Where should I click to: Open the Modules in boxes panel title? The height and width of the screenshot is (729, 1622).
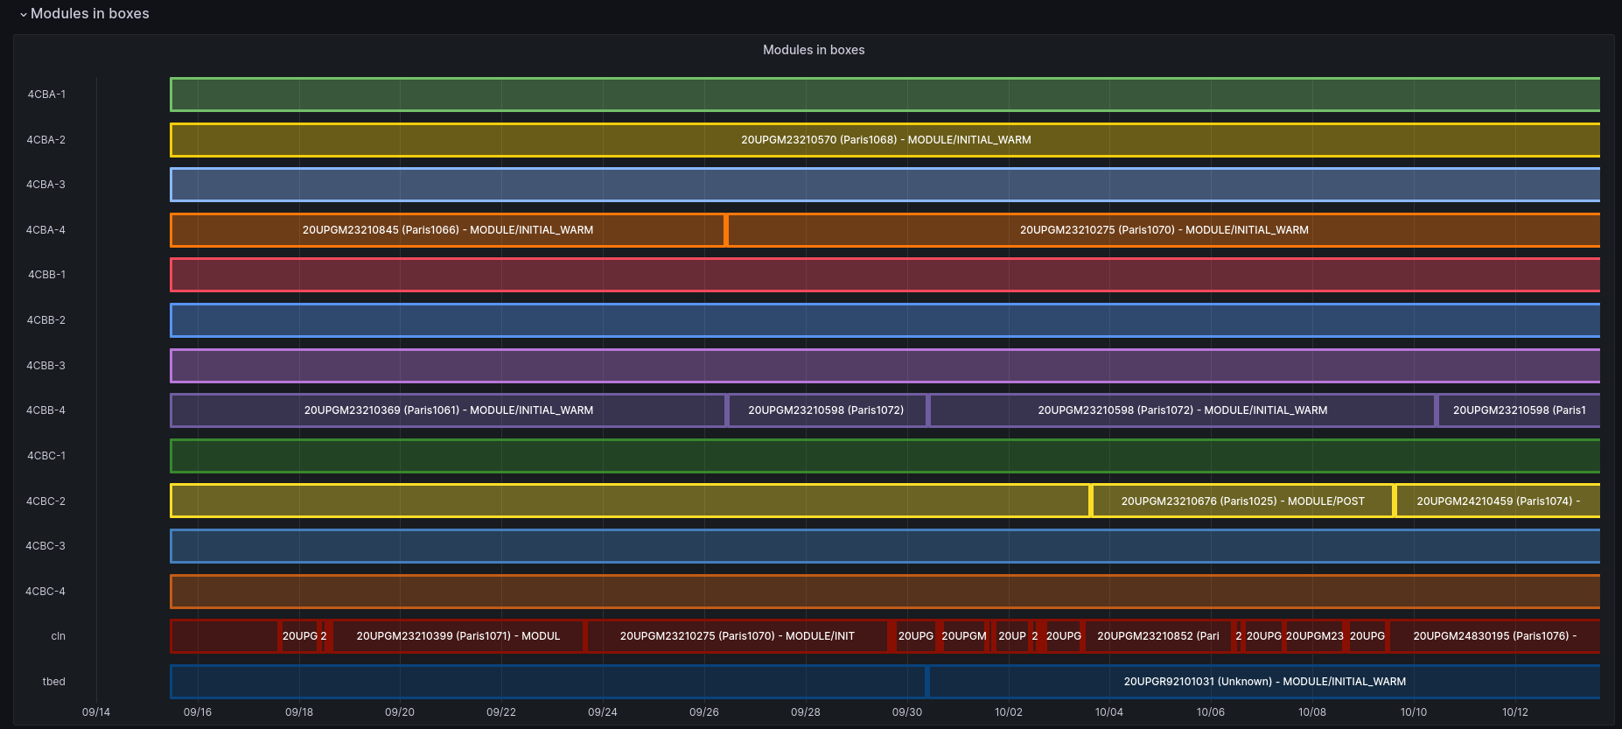coord(814,50)
